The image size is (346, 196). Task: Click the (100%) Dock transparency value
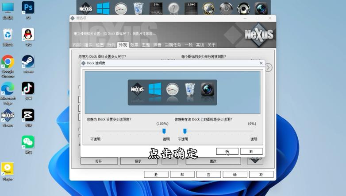tap(162, 124)
